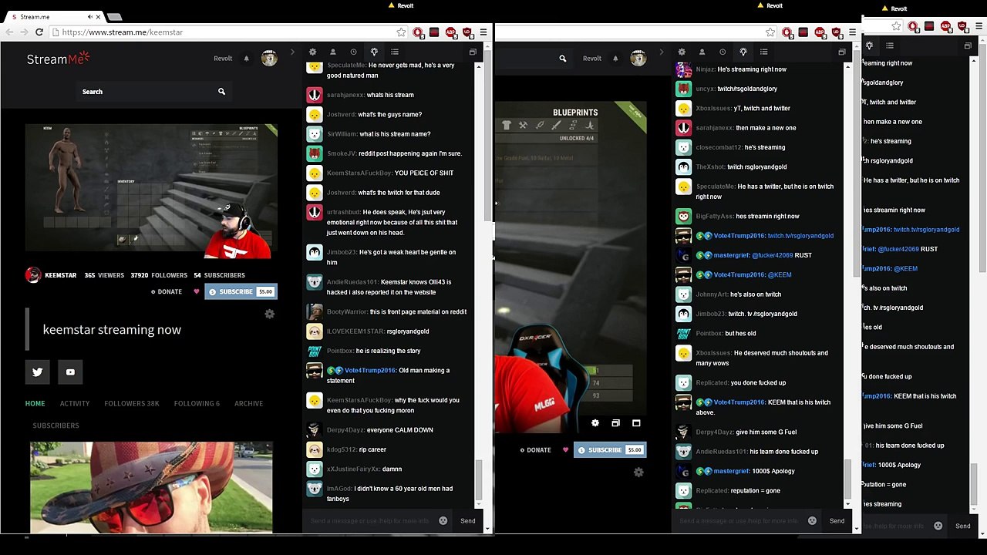Viewport: 987px width, 555px height.
Task: Click Send button in left chat
Action: (468, 521)
